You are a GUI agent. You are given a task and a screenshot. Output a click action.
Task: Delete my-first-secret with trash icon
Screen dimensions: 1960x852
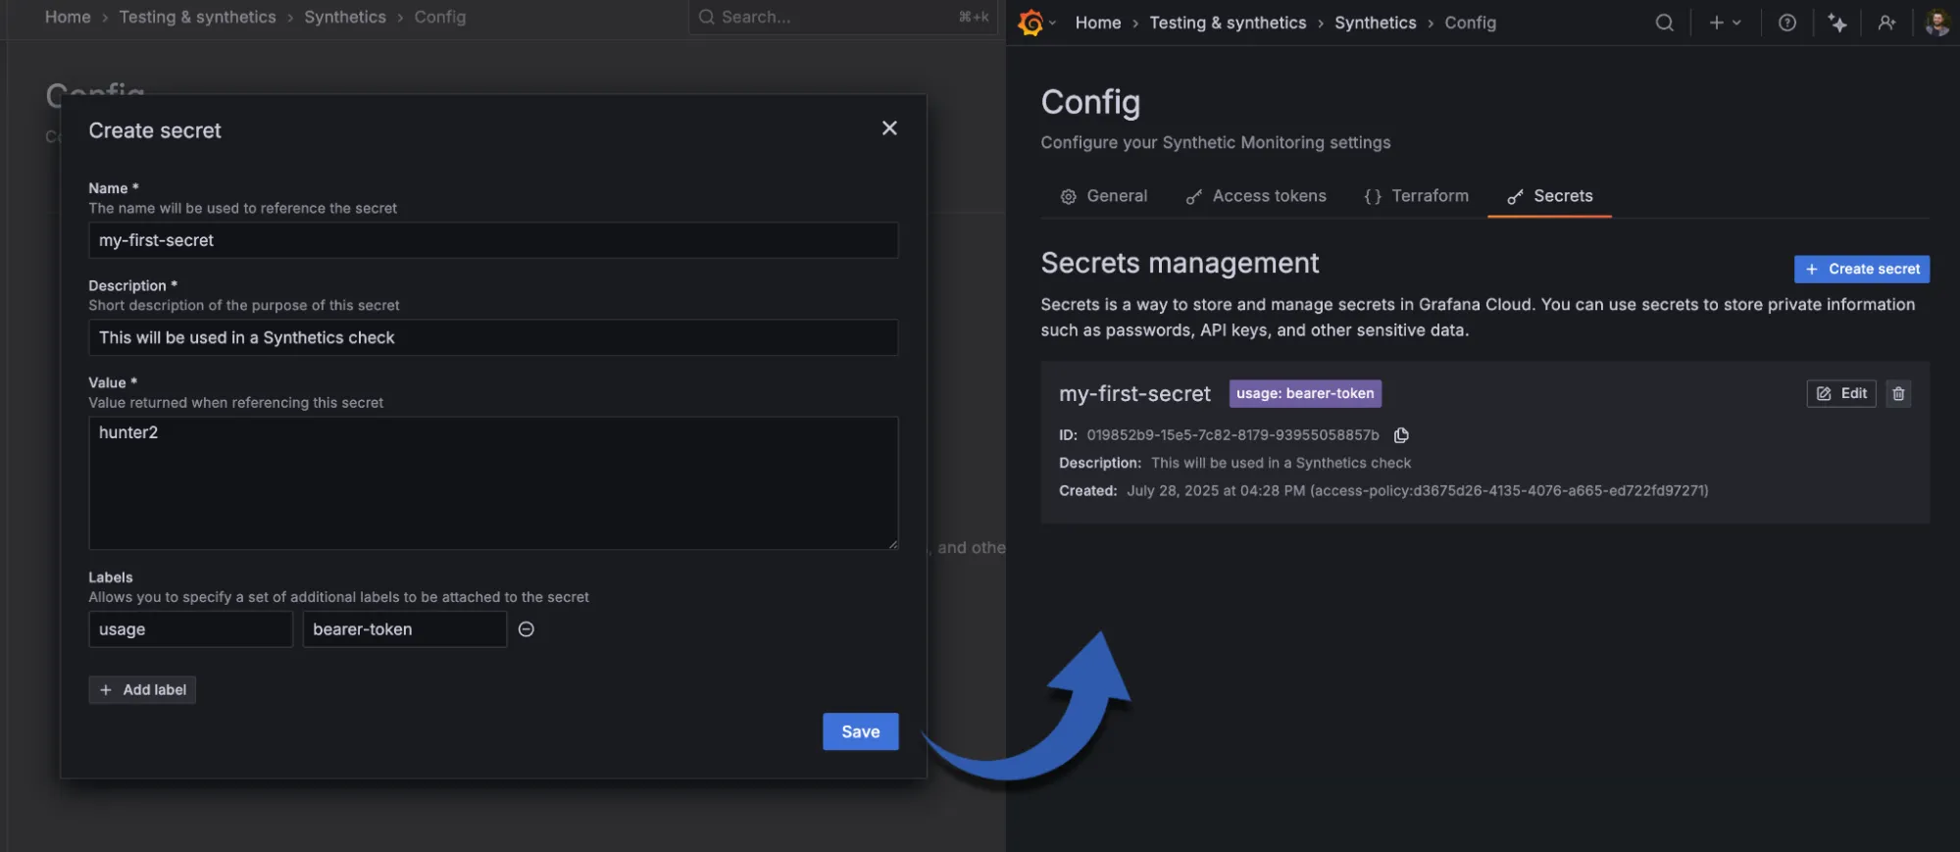1898,393
